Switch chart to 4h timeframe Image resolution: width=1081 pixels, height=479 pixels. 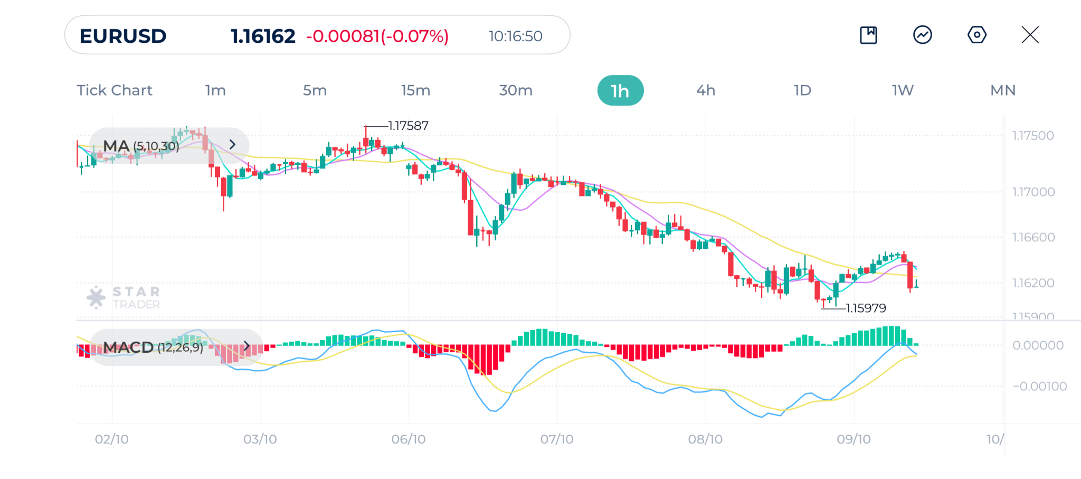click(x=706, y=90)
